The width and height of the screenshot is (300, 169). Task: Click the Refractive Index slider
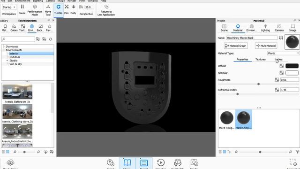258,94
